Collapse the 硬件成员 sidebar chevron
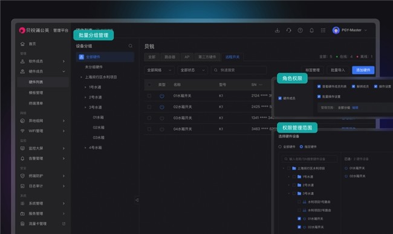Image resolution: width=393 pixels, height=234 pixels. 63,72
